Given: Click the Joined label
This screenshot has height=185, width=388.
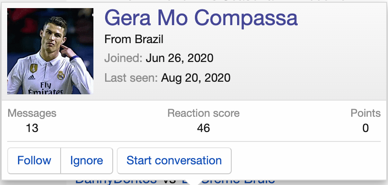Looking at the screenshot, I should coord(123,58).
